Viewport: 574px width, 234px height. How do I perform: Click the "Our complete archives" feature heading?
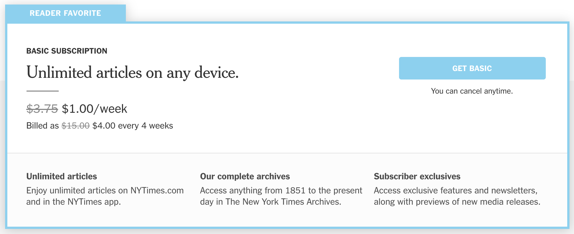point(245,176)
